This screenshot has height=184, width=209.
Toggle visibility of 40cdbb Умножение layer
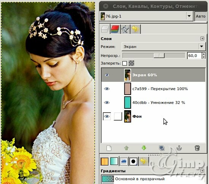pyautogui.click(x=107, y=103)
